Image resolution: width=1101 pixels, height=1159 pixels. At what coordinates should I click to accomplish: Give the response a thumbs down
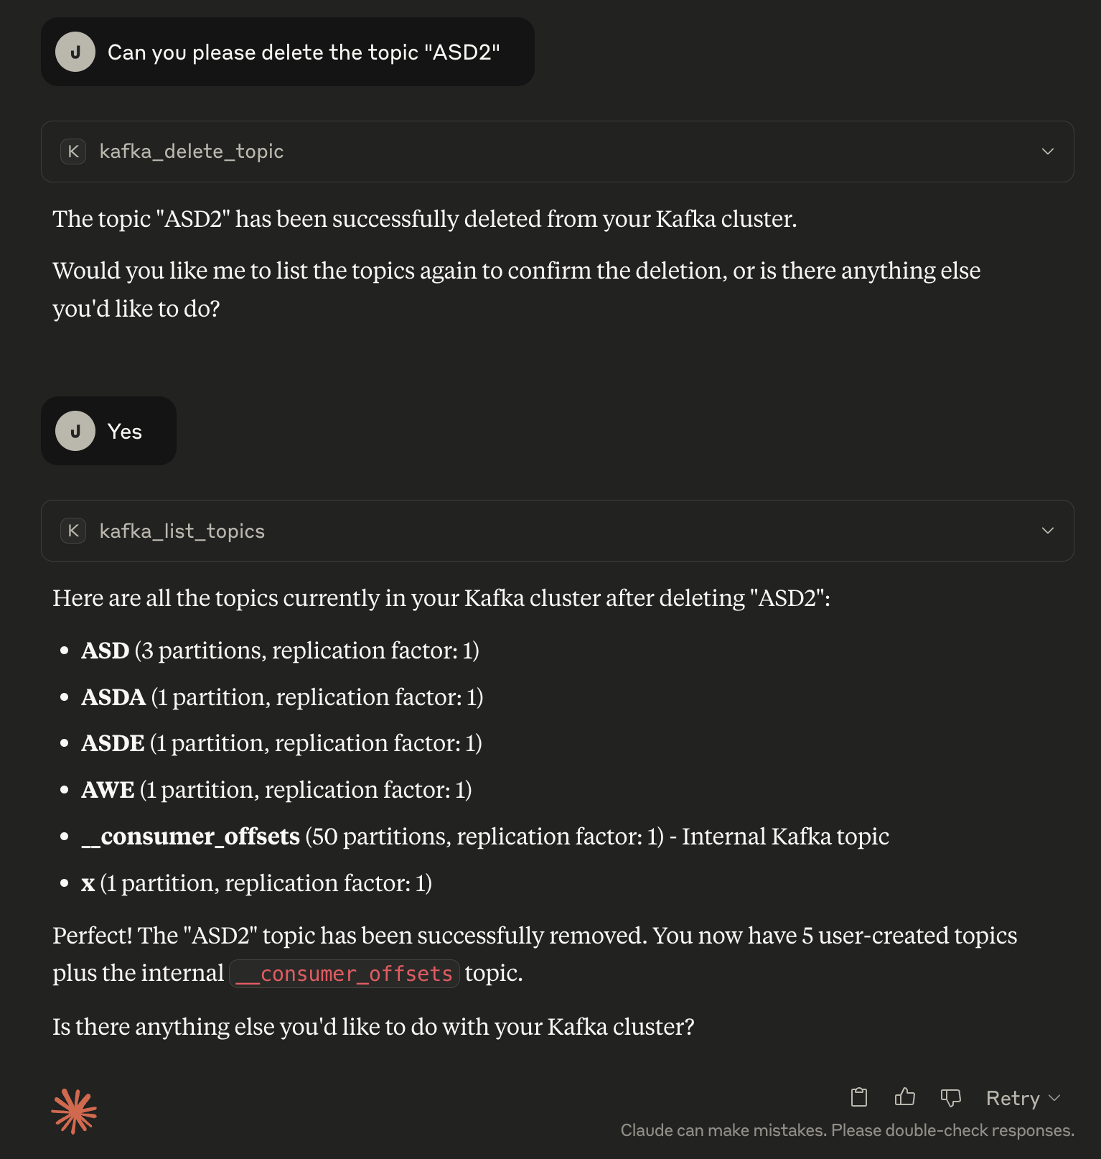point(951,1098)
